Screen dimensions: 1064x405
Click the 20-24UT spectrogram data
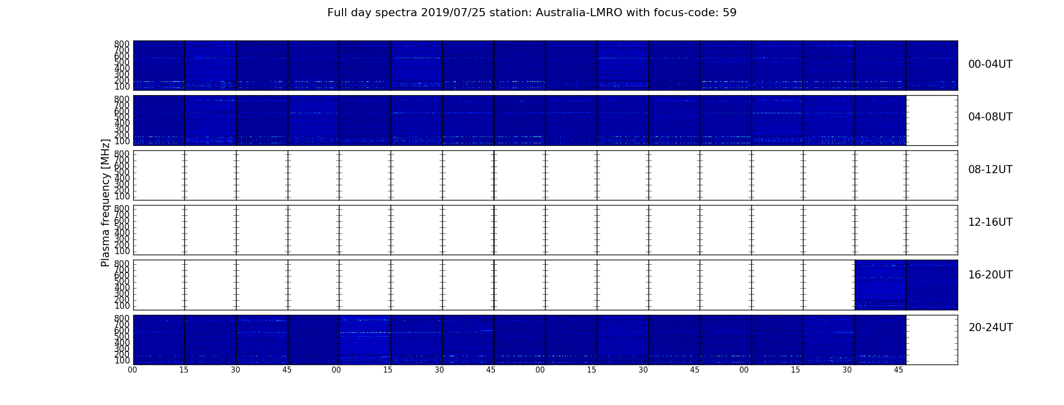coord(519,340)
